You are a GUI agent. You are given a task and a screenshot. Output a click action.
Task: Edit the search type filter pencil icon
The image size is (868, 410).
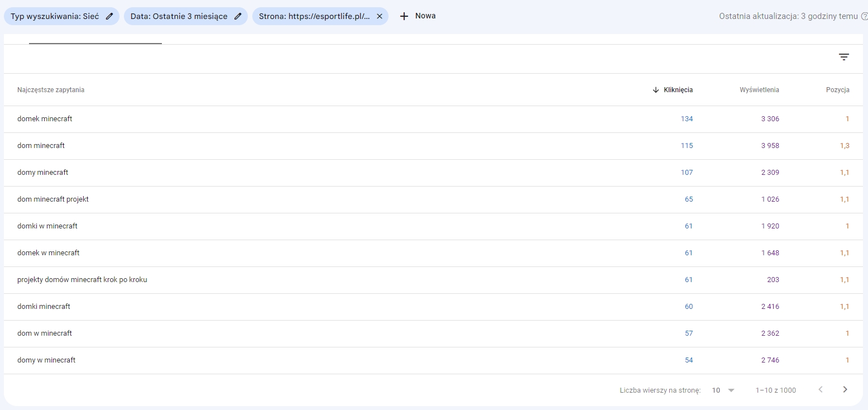point(109,16)
